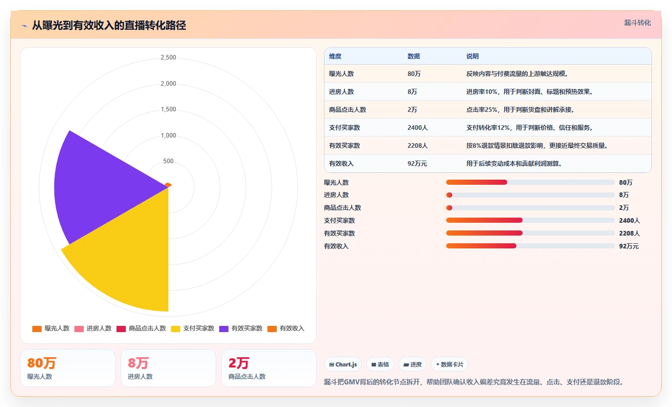Click the 92万元 value in the table

click(x=417, y=163)
